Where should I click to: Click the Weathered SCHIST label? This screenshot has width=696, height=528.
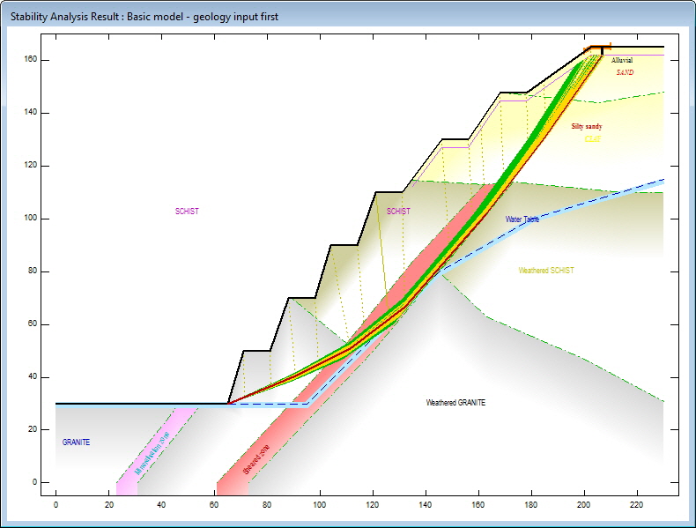pyautogui.click(x=546, y=271)
